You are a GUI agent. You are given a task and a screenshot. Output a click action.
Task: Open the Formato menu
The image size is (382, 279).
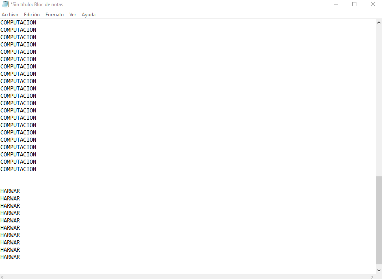(54, 15)
